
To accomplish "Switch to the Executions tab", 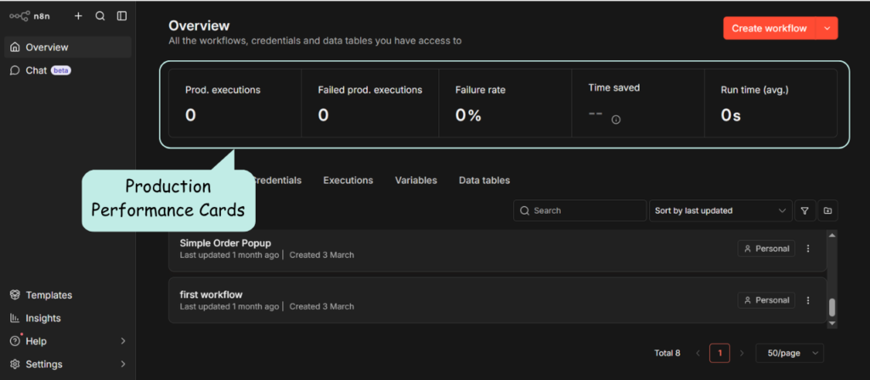I will (347, 181).
